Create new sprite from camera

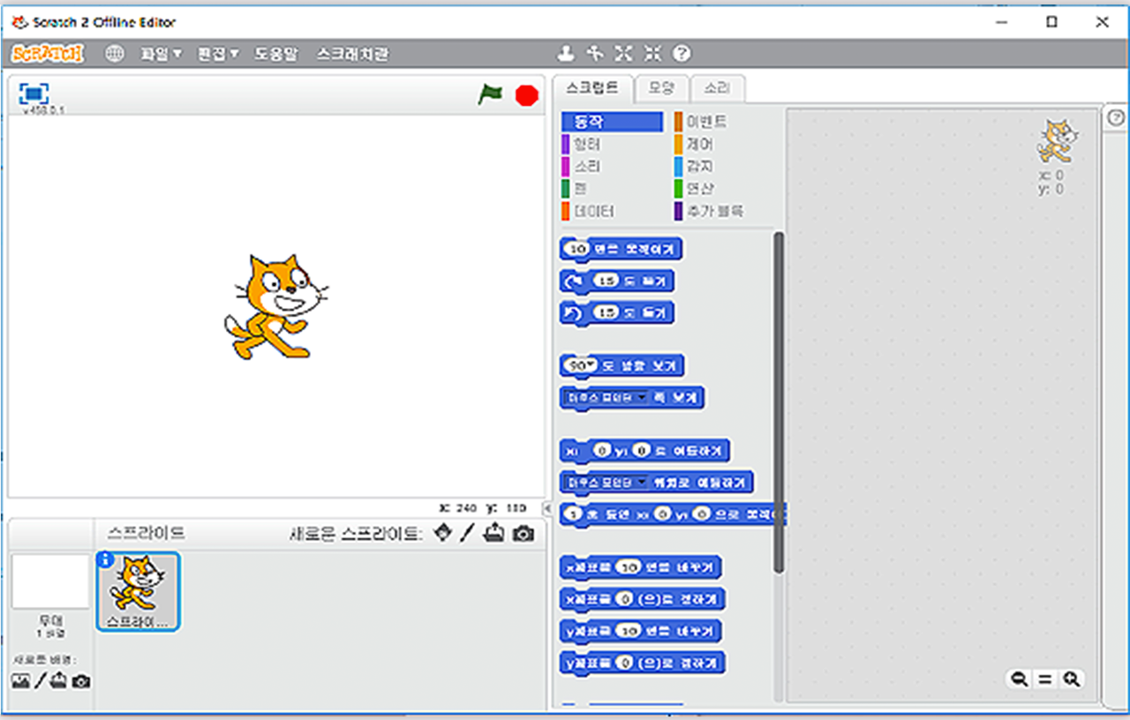click(524, 534)
